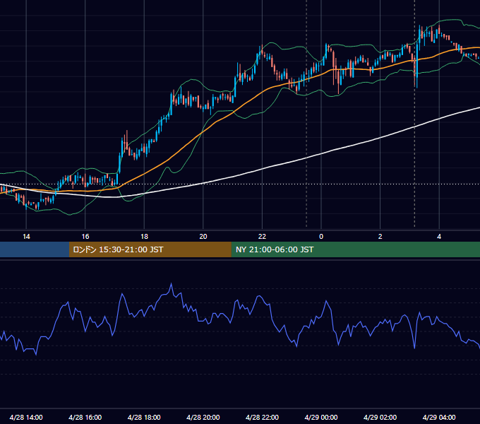Click the ロンドン 15:30-21:00 JST session bar

pos(150,249)
